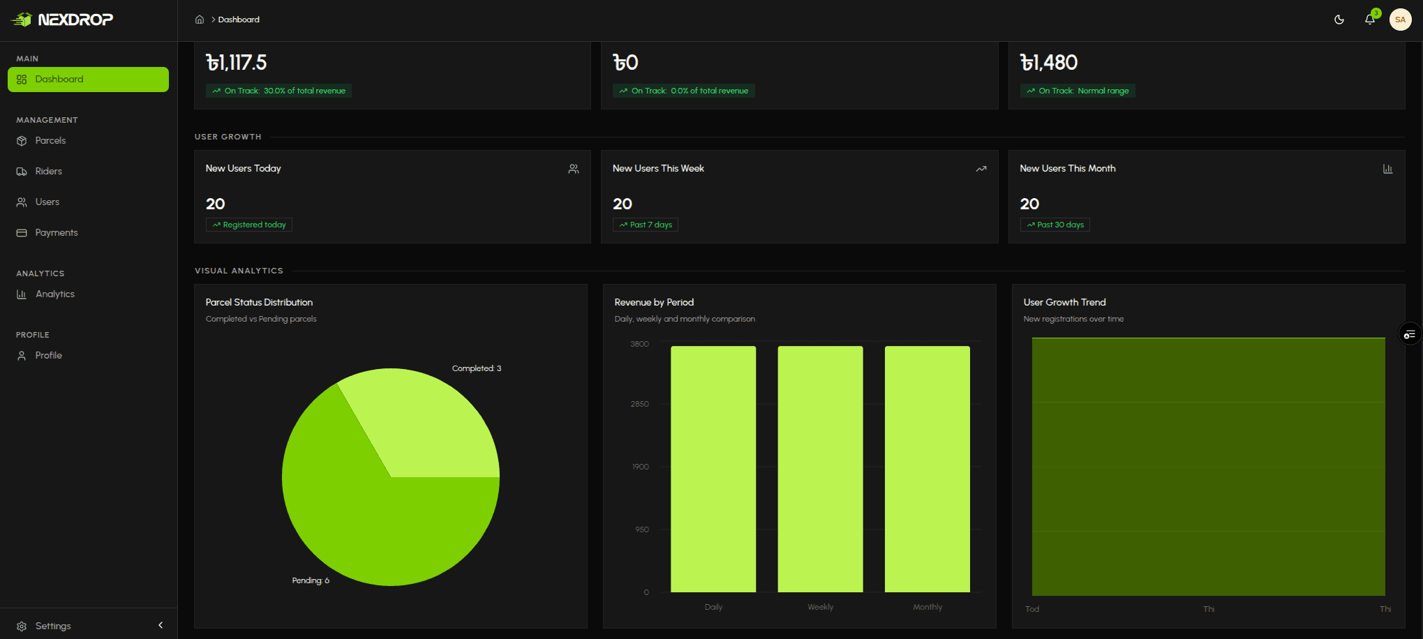
Task: Open the SA user avatar menu
Action: point(1400,20)
